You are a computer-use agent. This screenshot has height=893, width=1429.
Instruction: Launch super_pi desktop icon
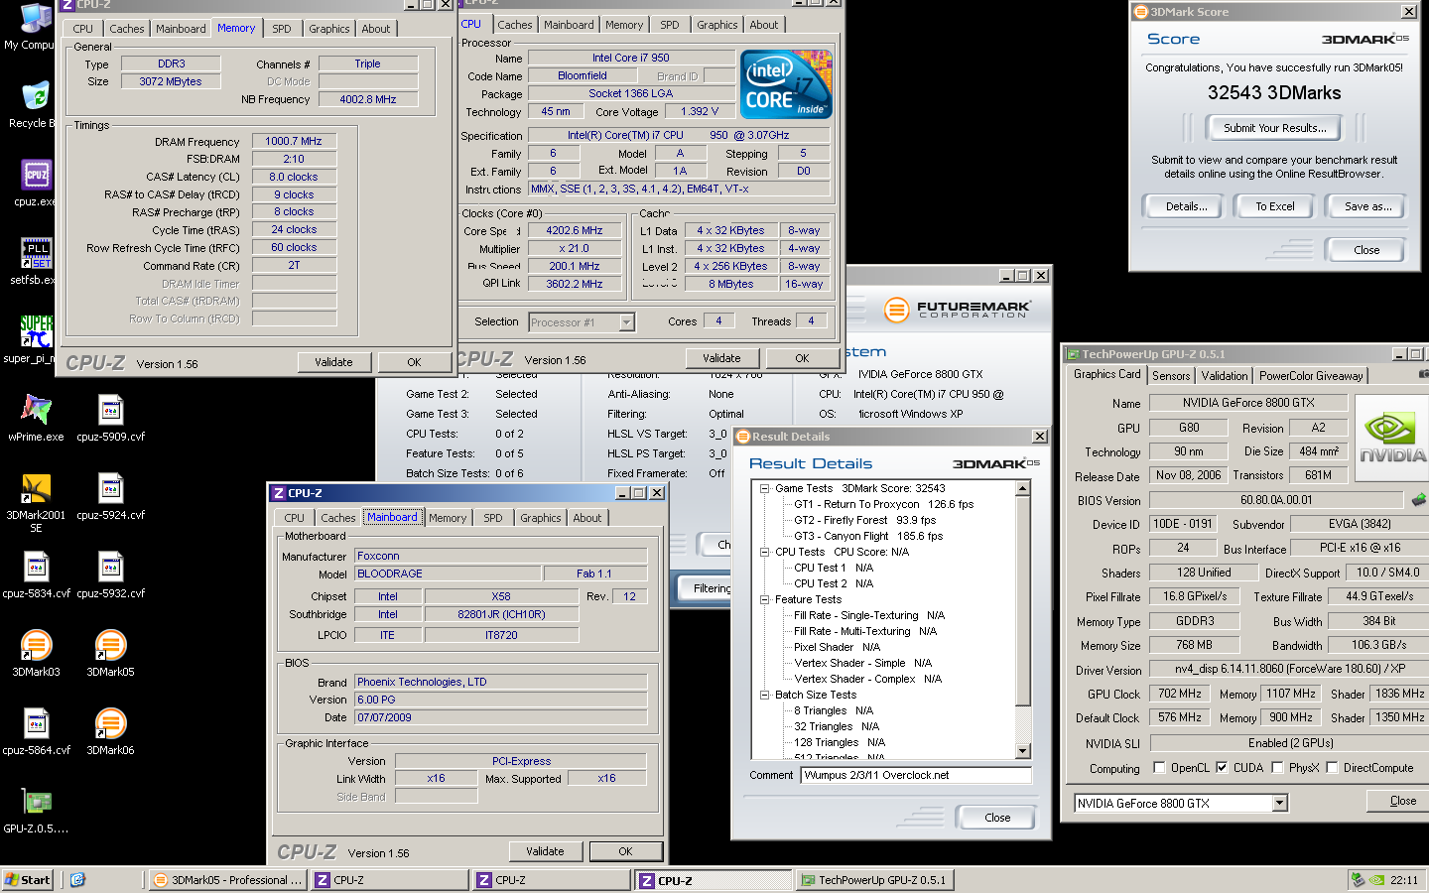pos(36,331)
